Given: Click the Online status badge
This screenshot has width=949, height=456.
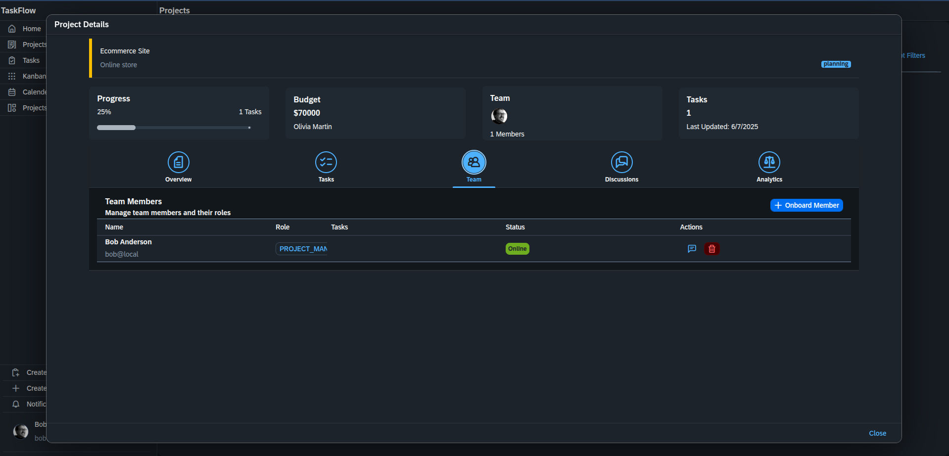Looking at the screenshot, I should 518,249.
